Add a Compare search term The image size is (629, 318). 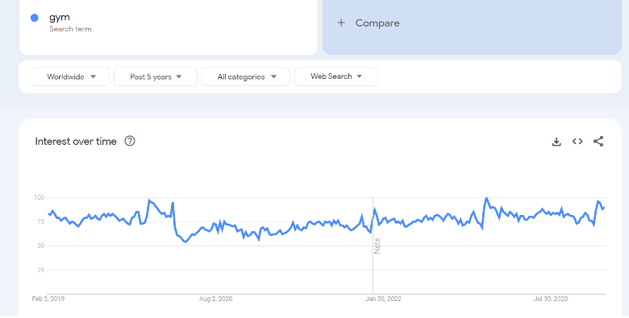point(472,23)
